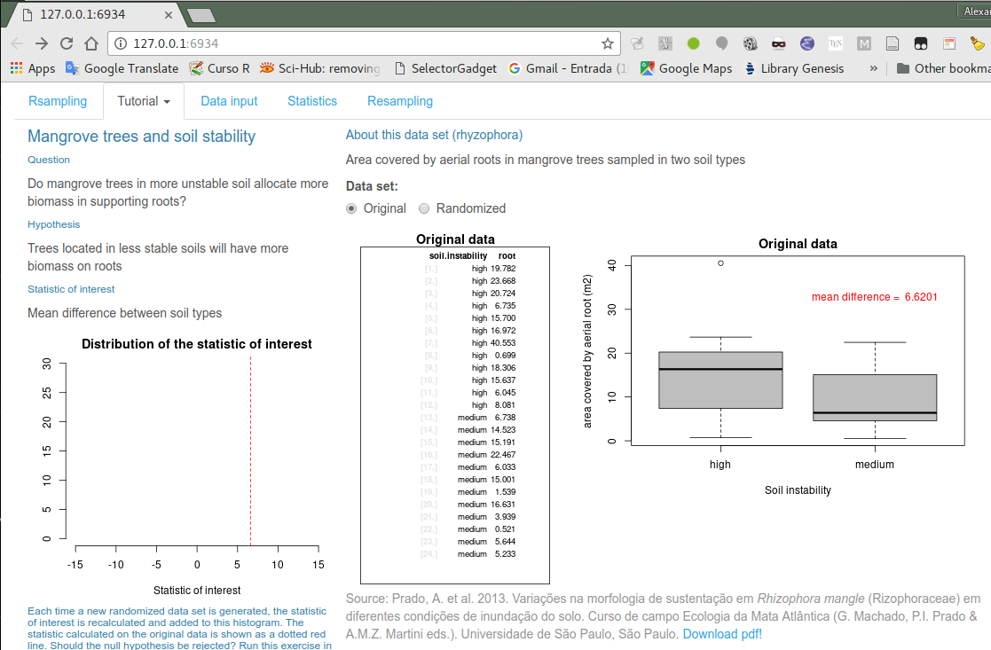Viewport: 991px width, 650px height.
Task: Open Google Translate bookmark
Action: click(x=122, y=68)
